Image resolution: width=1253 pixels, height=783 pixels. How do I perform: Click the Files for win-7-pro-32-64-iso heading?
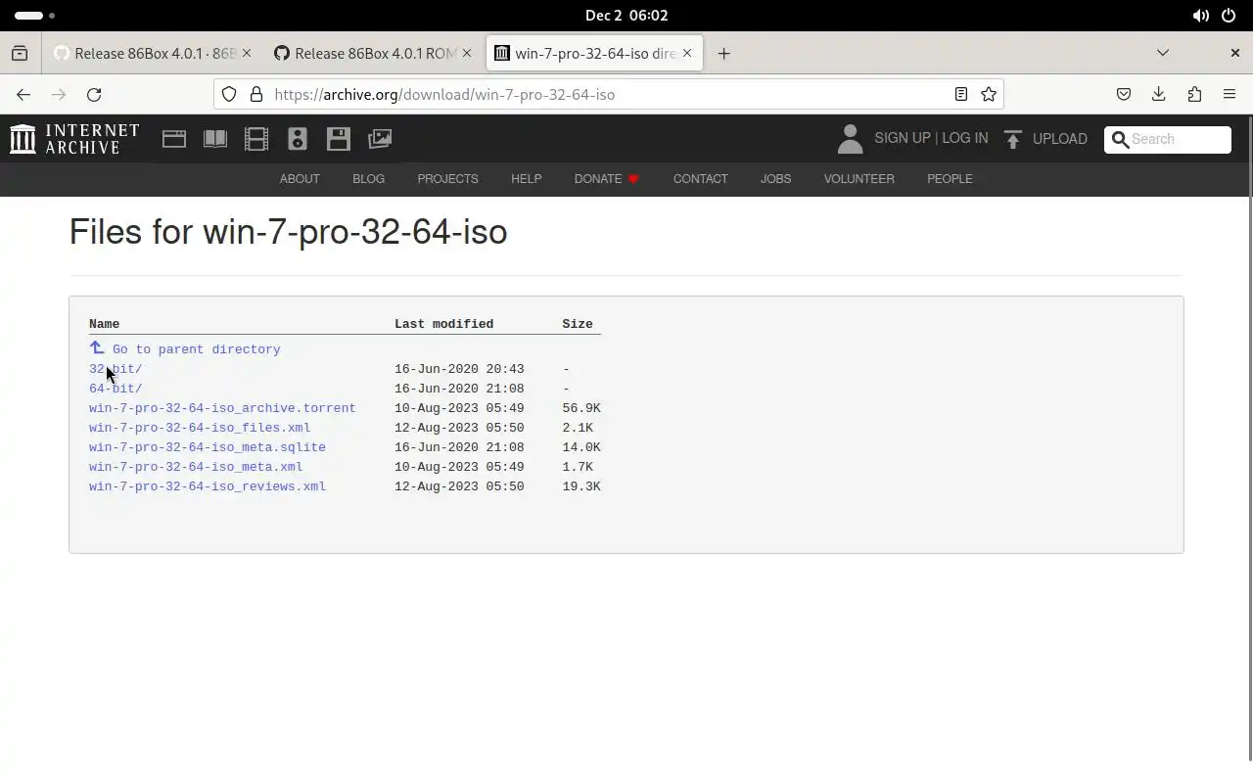(288, 232)
